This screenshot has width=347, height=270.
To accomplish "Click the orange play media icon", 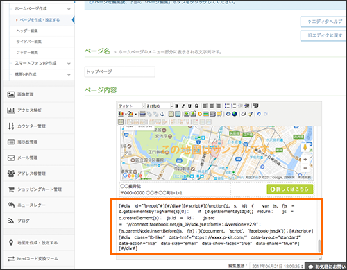I will click(x=200, y=114).
